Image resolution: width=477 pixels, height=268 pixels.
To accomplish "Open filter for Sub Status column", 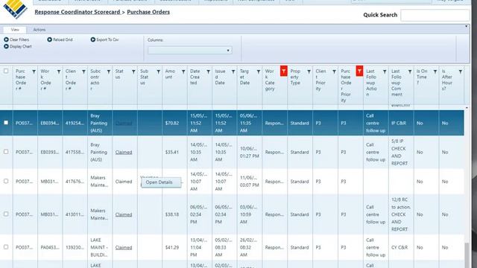I will click(x=159, y=71).
